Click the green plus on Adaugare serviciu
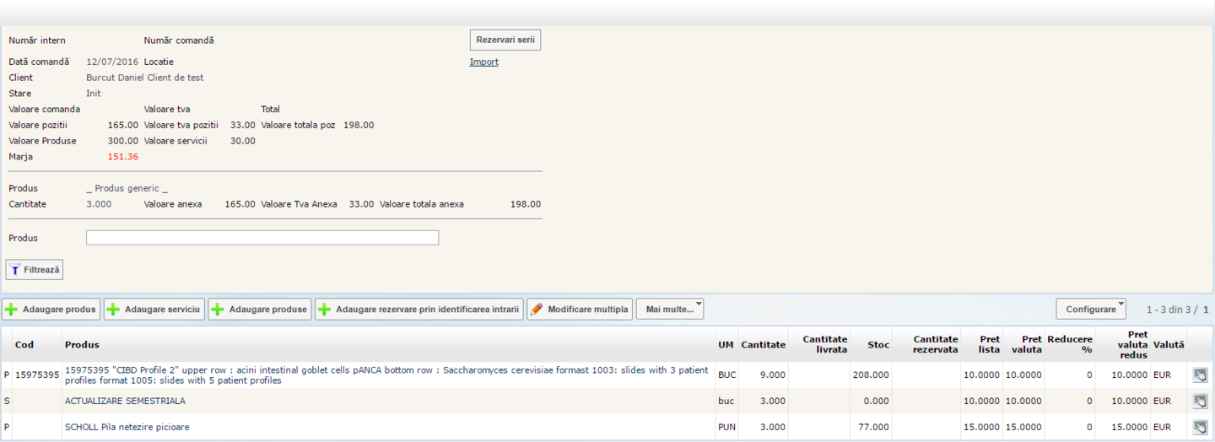The image size is (1215, 442). tap(113, 310)
